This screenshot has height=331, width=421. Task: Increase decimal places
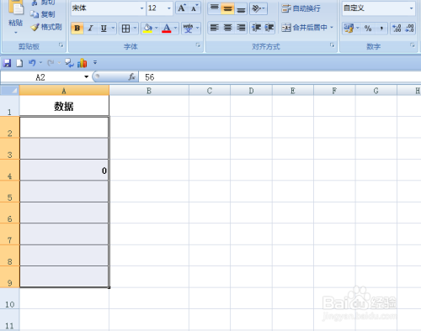click(x=397, y=29)
